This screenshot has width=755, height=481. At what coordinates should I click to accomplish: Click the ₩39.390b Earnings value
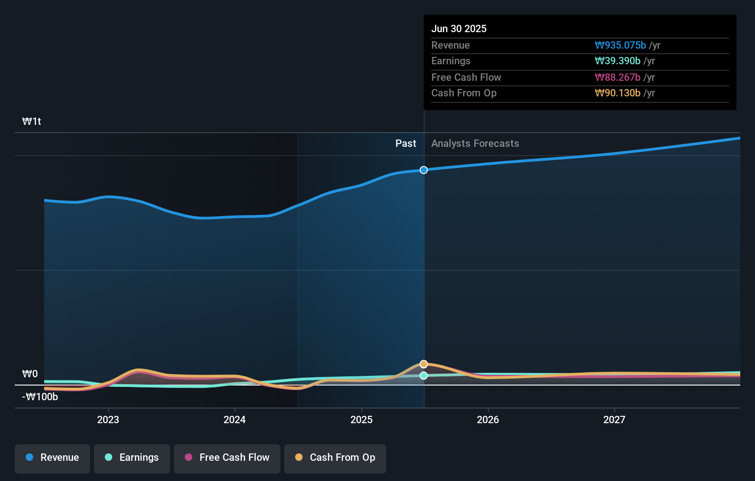[x=618, y=61]
